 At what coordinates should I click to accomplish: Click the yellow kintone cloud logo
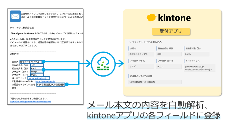point(152,18)
